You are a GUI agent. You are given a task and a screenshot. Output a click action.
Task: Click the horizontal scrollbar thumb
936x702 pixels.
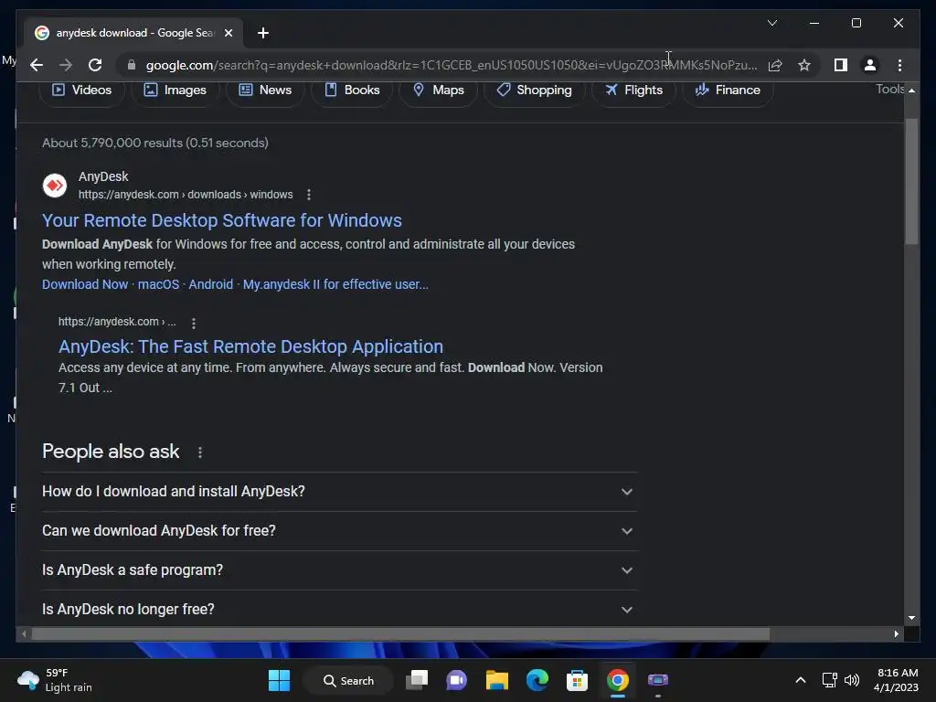[400, 634]
